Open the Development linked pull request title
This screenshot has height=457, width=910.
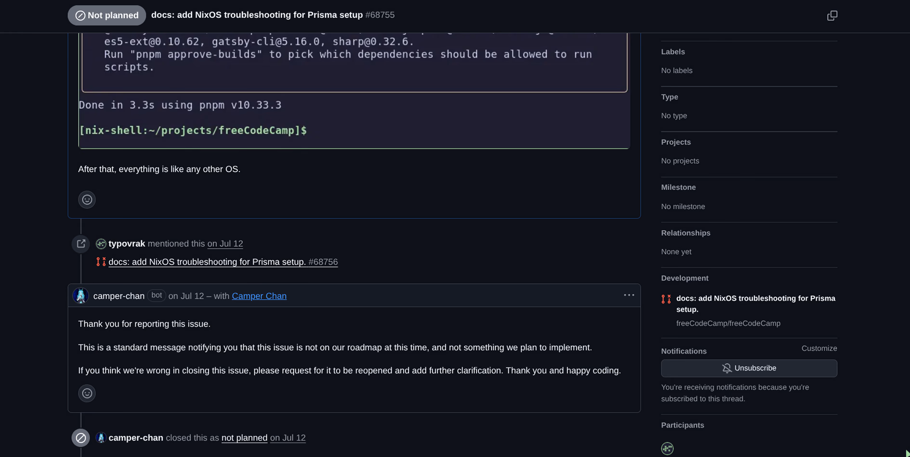(x=755, y=304)
